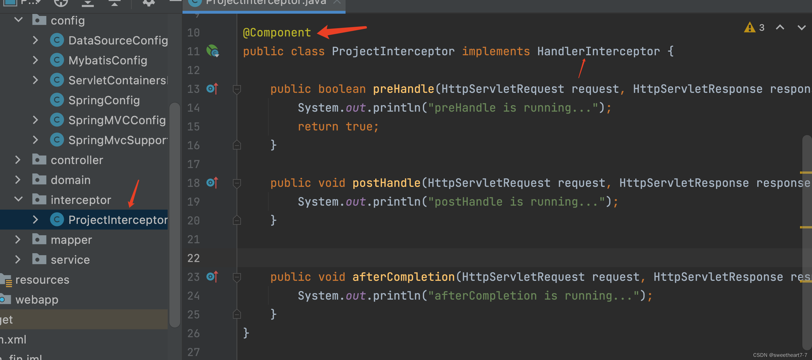Image resolution: width=812 pixels, height=360 pixels.
Task: Expand the SpringMvcSupport node arrow
Action: 35,140
